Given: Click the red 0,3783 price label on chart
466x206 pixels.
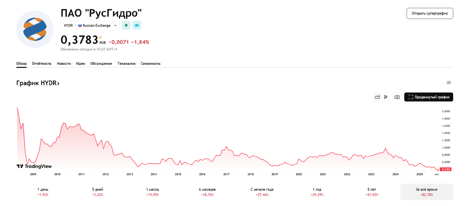Looking at the screenshot, I should (x=446, y=169).
